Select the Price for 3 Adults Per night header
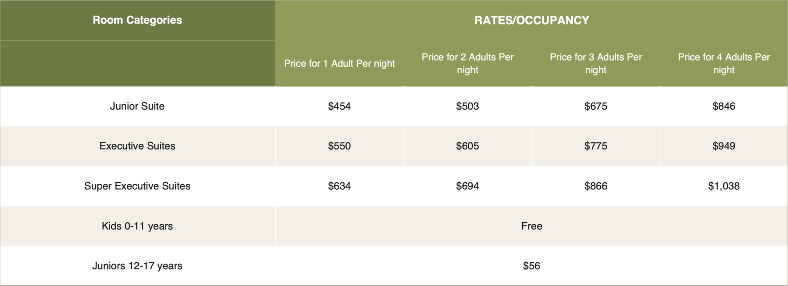Image resolution: width=788 pixels, height=286 pixels. coord(596,63)
